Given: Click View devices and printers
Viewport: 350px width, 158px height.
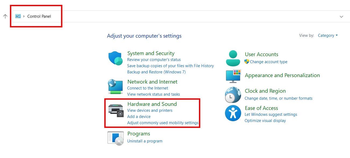Looking at the screenshot, I should 150,110.
